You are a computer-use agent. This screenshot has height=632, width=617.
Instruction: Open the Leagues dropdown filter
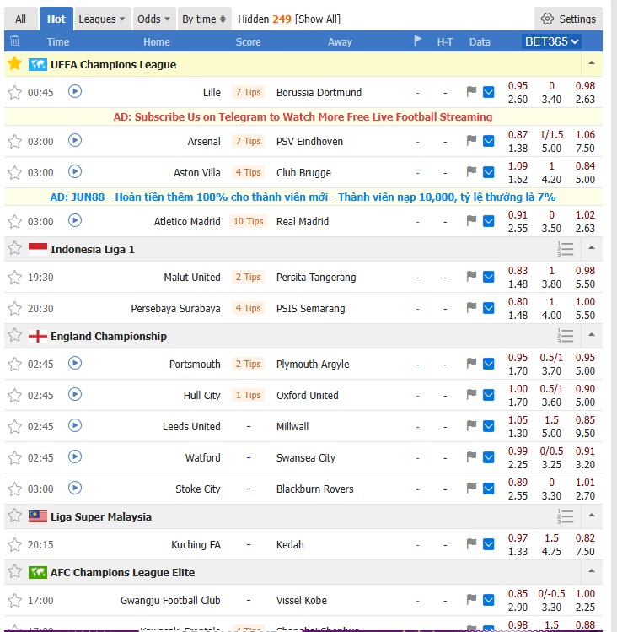point(102,19)
